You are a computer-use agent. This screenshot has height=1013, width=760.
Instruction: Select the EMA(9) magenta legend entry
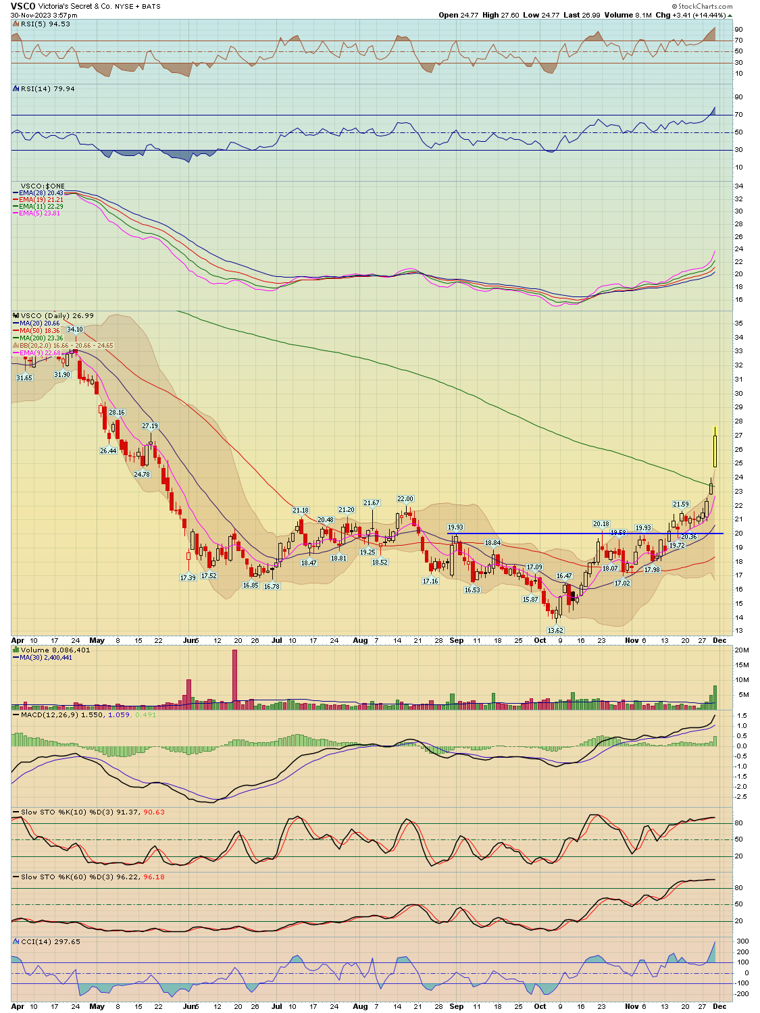coord(37,353)
